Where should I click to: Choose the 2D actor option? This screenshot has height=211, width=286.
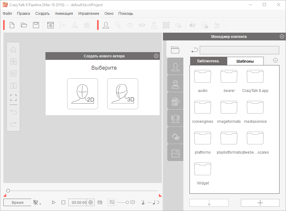click(83, 94)
